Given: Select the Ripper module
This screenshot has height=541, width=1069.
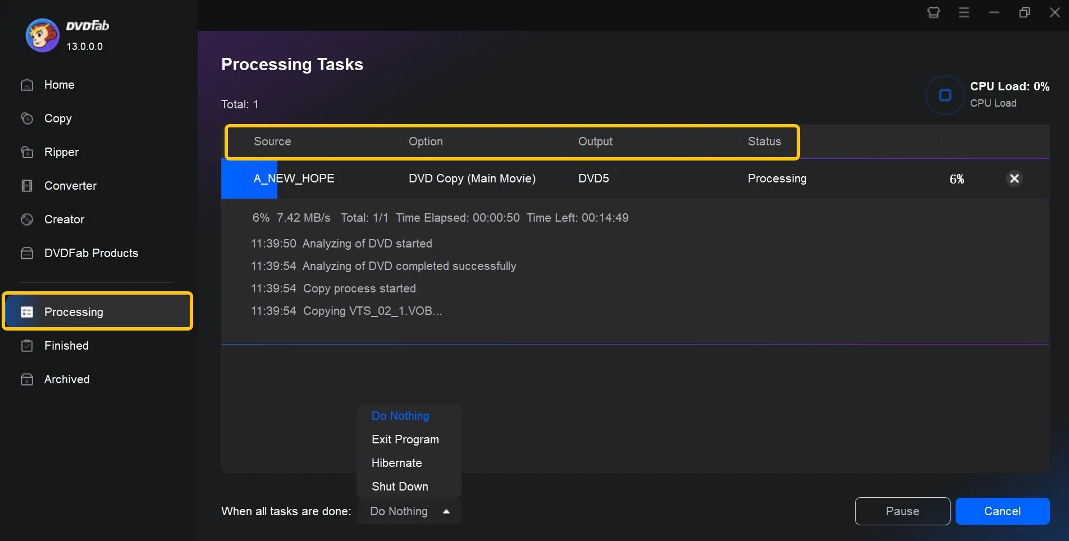Looking at the screenshot, I should click(x=61, y=152).
